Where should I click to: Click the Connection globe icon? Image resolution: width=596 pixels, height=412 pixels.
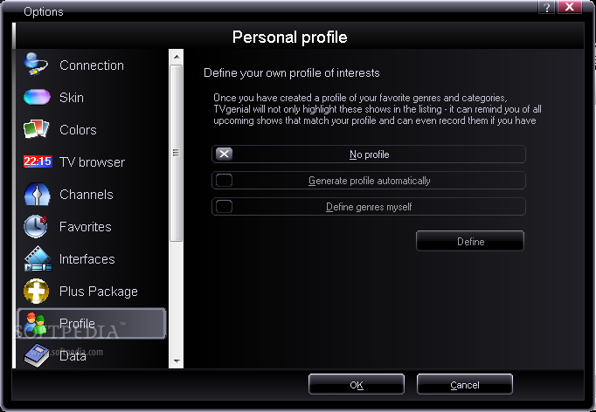click(x=36, y=65)
